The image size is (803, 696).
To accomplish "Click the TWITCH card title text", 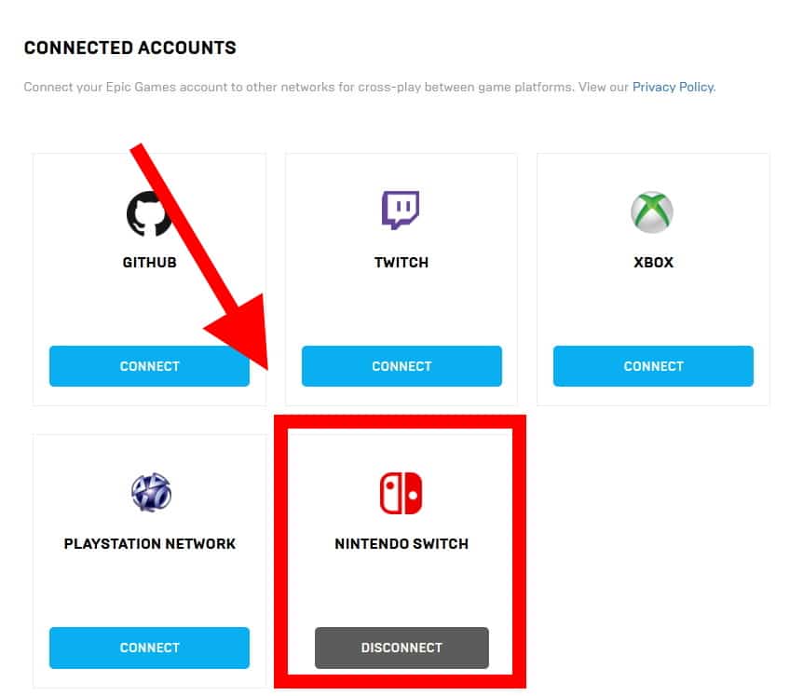I will coord(401,263).
